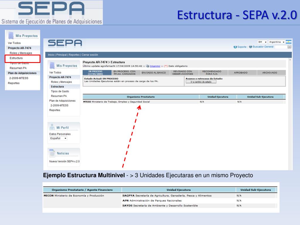300x225 pixels.
Task: Click the printer icon beside Imprimir
Action: point(148,66)
